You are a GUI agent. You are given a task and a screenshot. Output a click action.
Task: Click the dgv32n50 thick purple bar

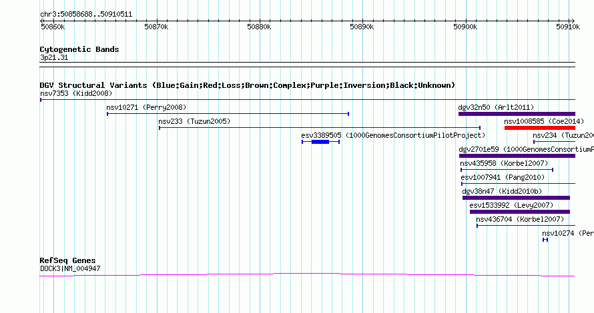coord(517,114)
